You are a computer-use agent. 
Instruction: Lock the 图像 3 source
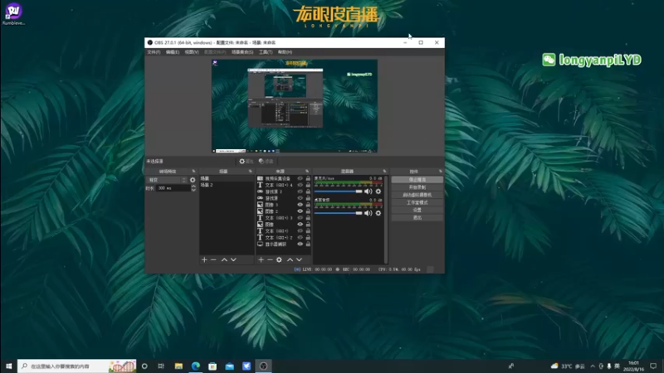pos(308,205)
